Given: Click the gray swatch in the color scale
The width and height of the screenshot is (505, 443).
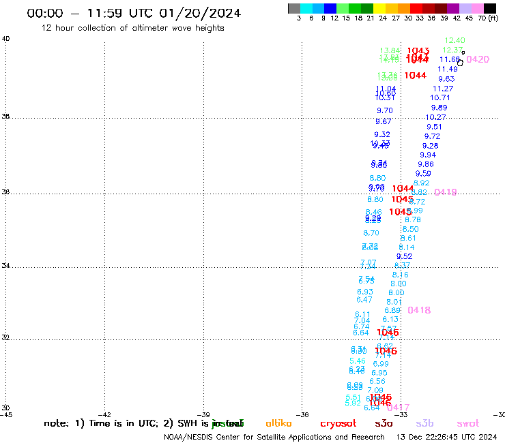Looking at the screenshot, I should point(294,8).
